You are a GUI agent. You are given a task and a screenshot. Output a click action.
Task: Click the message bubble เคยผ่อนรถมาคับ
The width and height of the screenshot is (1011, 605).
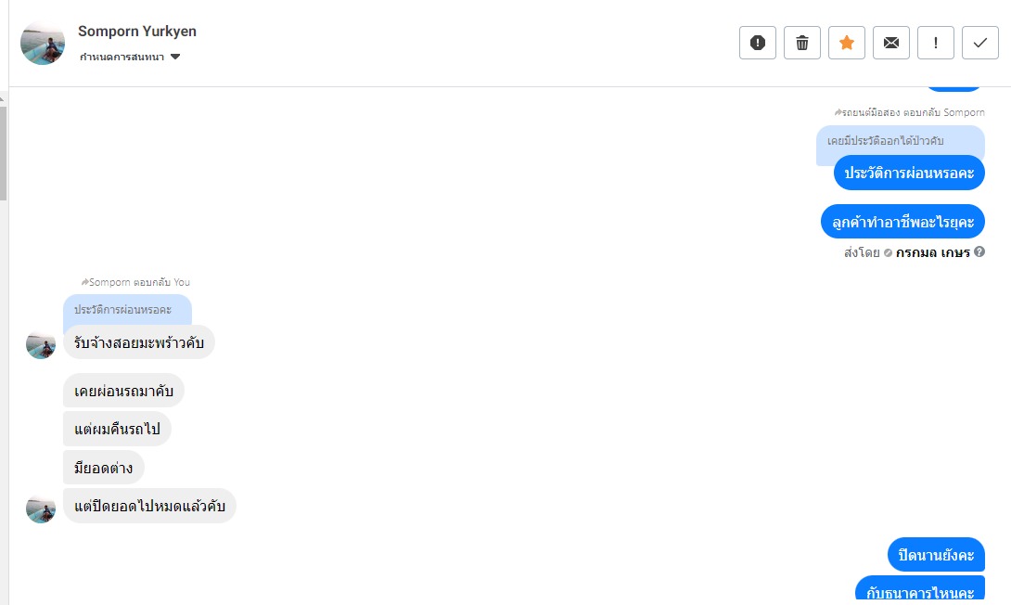click(123, 391)
